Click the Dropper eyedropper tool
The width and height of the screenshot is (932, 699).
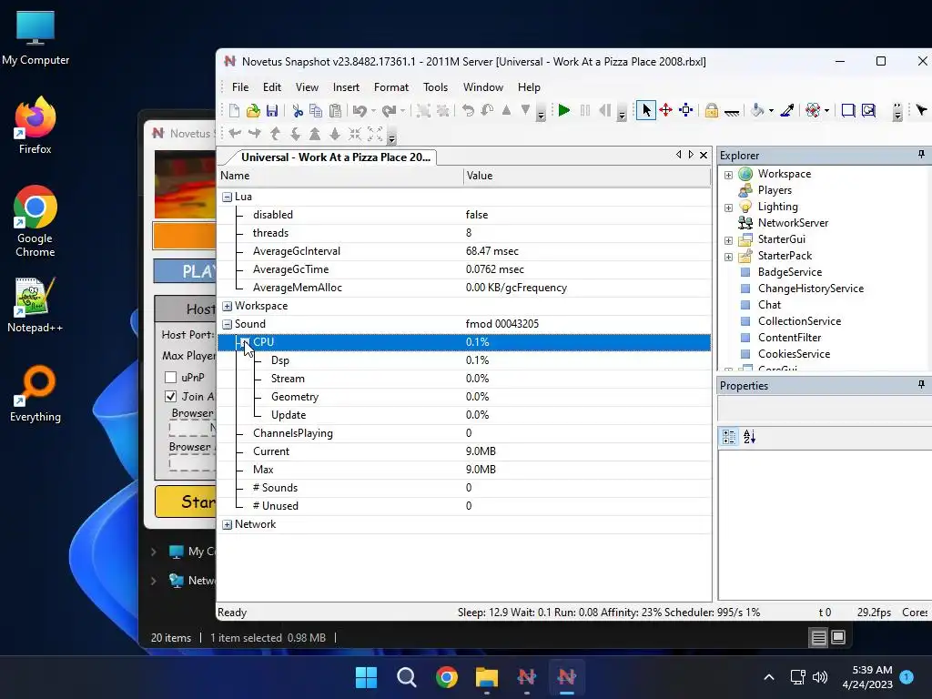[x=787, y=110]
